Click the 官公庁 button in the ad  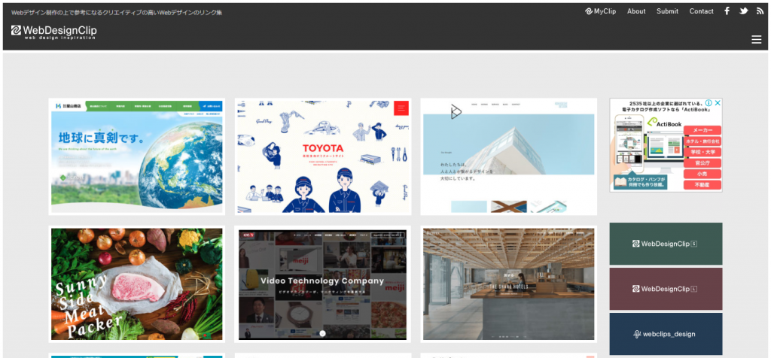(702, 163)
